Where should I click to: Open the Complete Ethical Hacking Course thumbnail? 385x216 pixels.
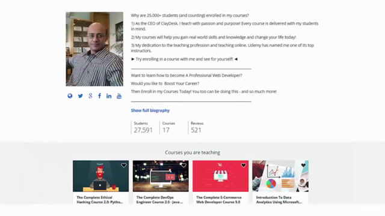tap(100, 176)
